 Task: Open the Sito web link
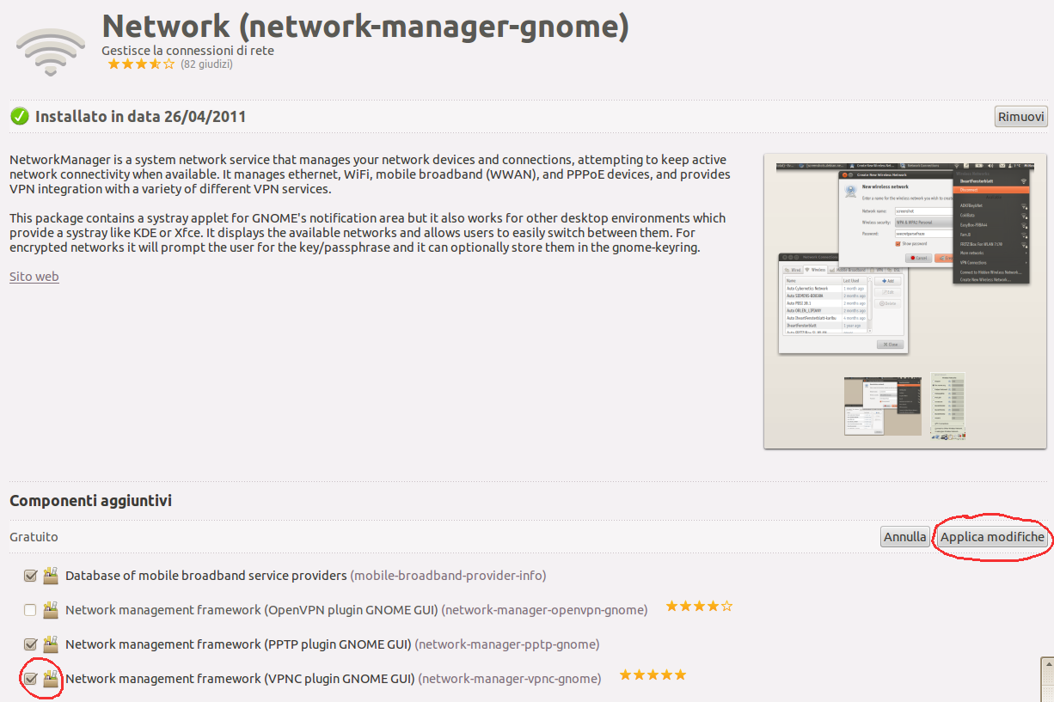click(x=34, y=277)
